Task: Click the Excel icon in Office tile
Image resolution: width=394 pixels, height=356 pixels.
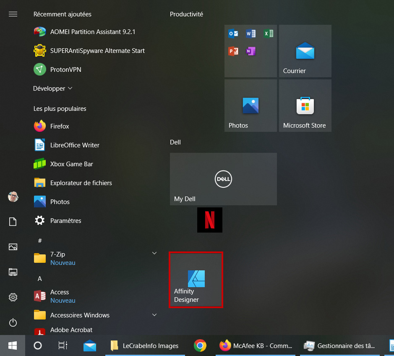Action: [x=269, y=34]
